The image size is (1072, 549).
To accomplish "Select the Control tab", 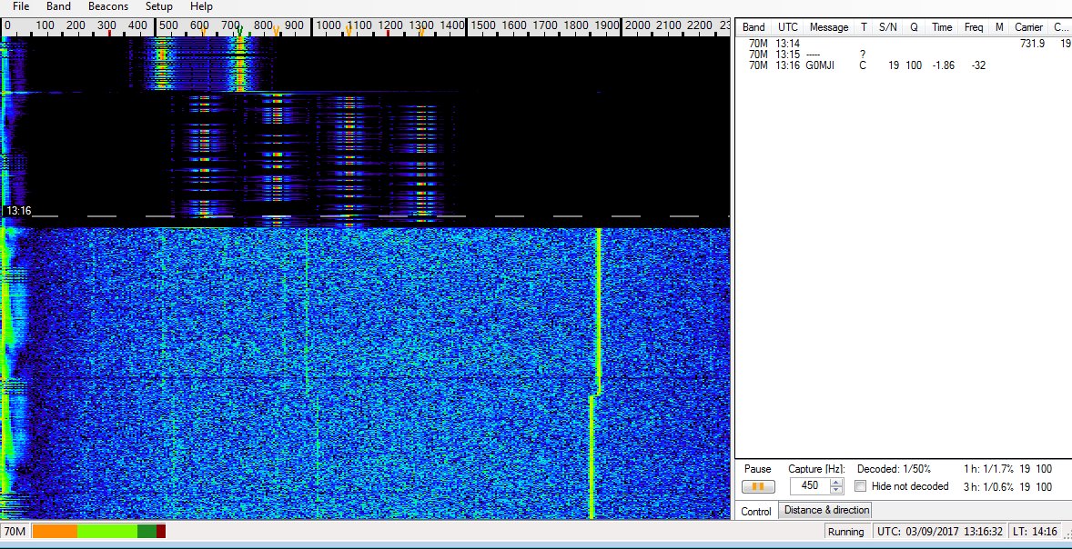I will (x=756, y=511).
